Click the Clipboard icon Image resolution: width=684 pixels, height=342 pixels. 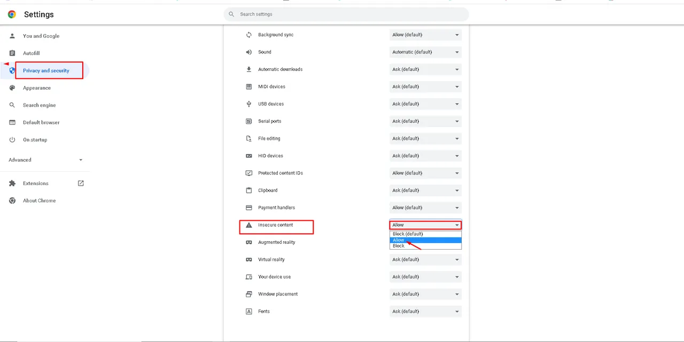[x=248, y=190]
